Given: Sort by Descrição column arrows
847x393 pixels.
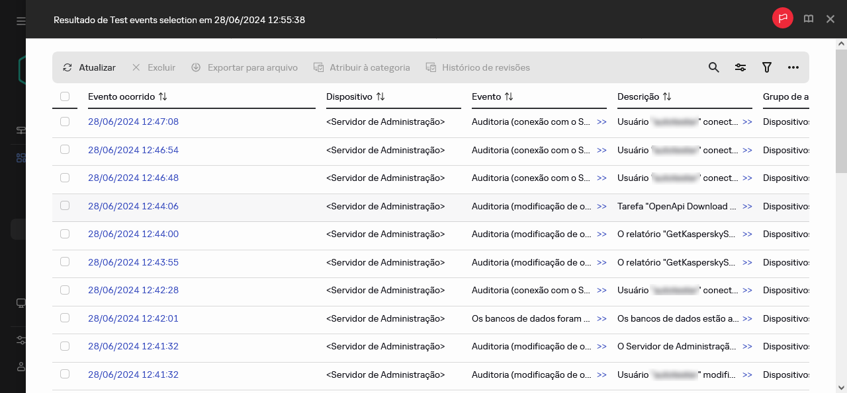Looking at the screenshot, I should click(x=667, y=96).
